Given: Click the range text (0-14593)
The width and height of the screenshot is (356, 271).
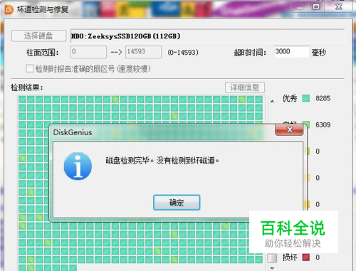Looking at the screenshot, I should point(183,52).
